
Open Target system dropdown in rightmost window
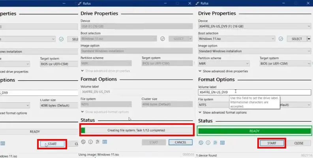pos(285,64)
